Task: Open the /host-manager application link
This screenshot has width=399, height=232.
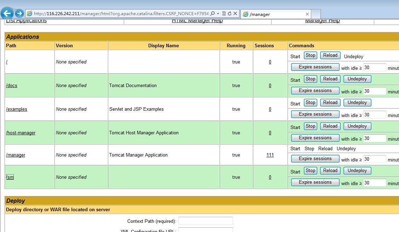Action: click(x=21, y=133)
